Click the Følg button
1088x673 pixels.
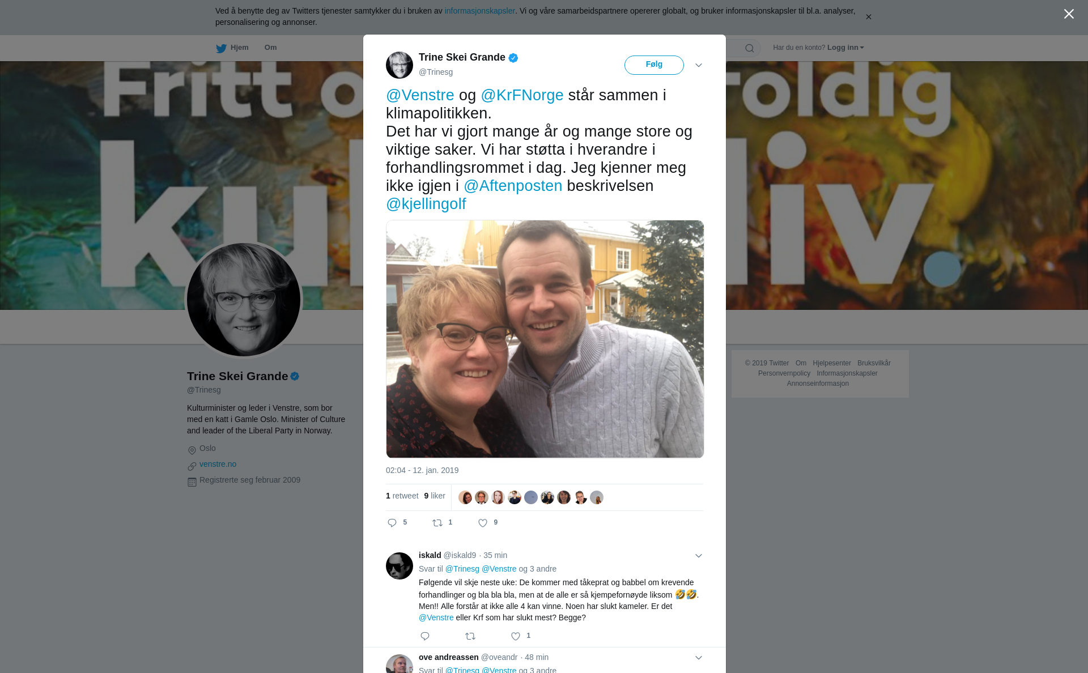tap(654, 65)
